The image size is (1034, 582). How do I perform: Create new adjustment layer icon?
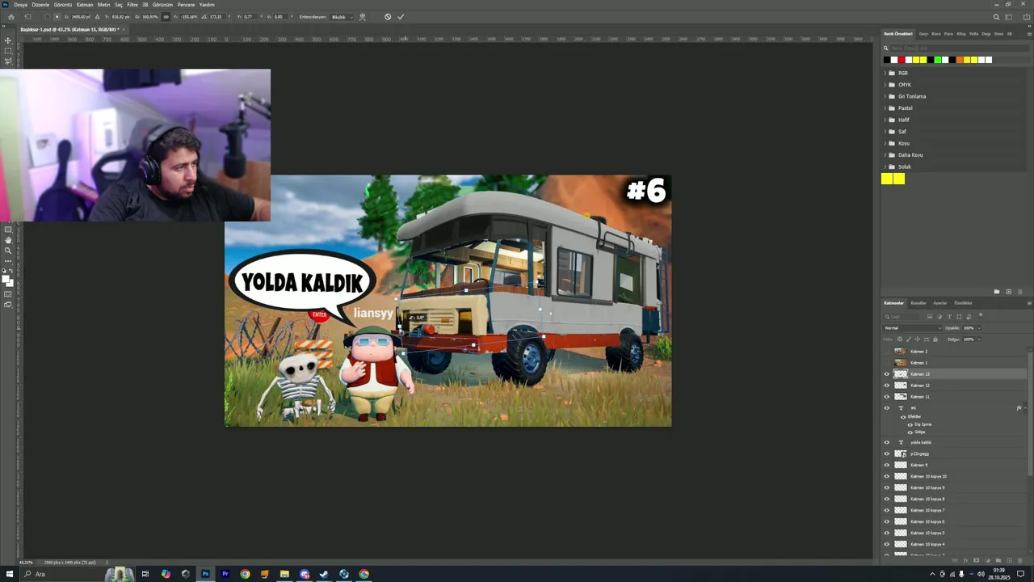987,560
